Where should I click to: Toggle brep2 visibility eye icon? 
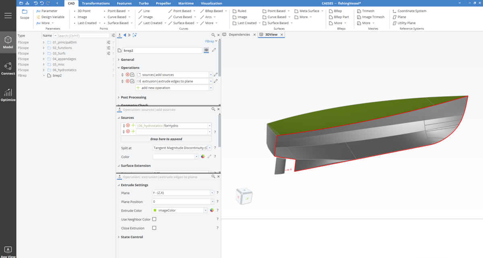[x=206, y=50]
